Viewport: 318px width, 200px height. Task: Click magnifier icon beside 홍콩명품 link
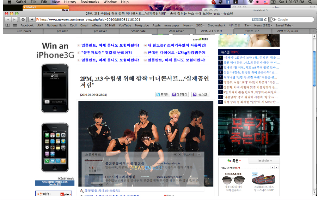[81, 191]
